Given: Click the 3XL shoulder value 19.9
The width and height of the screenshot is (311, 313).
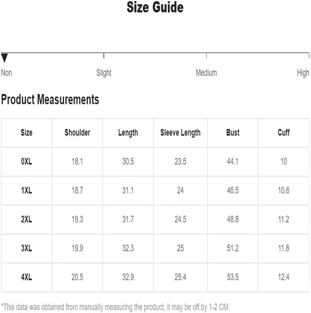Looking at the screenshot, I should click(x=77, y=248).
